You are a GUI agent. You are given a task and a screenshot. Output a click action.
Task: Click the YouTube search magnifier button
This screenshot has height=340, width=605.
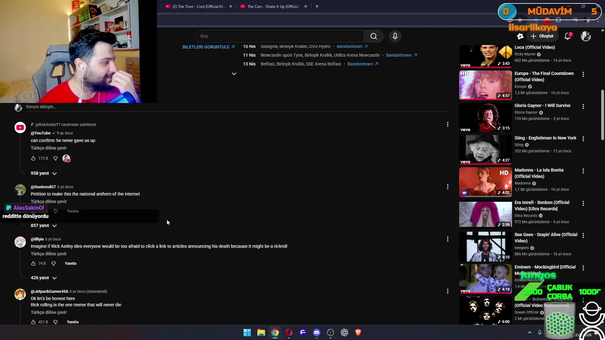tap(373, 36)
